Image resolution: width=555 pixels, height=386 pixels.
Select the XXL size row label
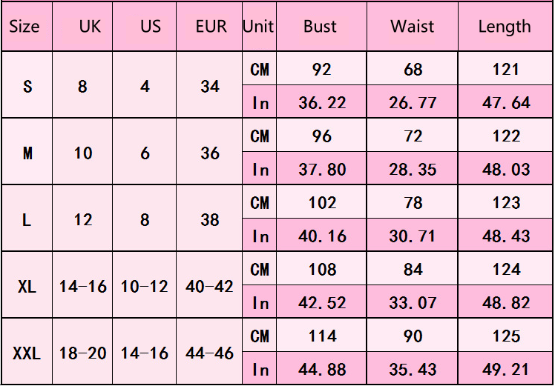click(27, 353)
